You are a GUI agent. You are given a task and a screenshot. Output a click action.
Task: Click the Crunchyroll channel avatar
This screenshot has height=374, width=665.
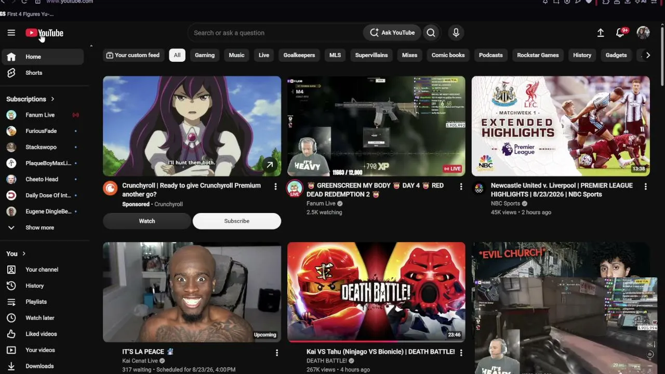110,188
